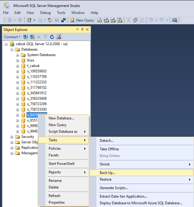Click the Activity Monitor toolbar icon
194x207 pixels.
(174, 20)
